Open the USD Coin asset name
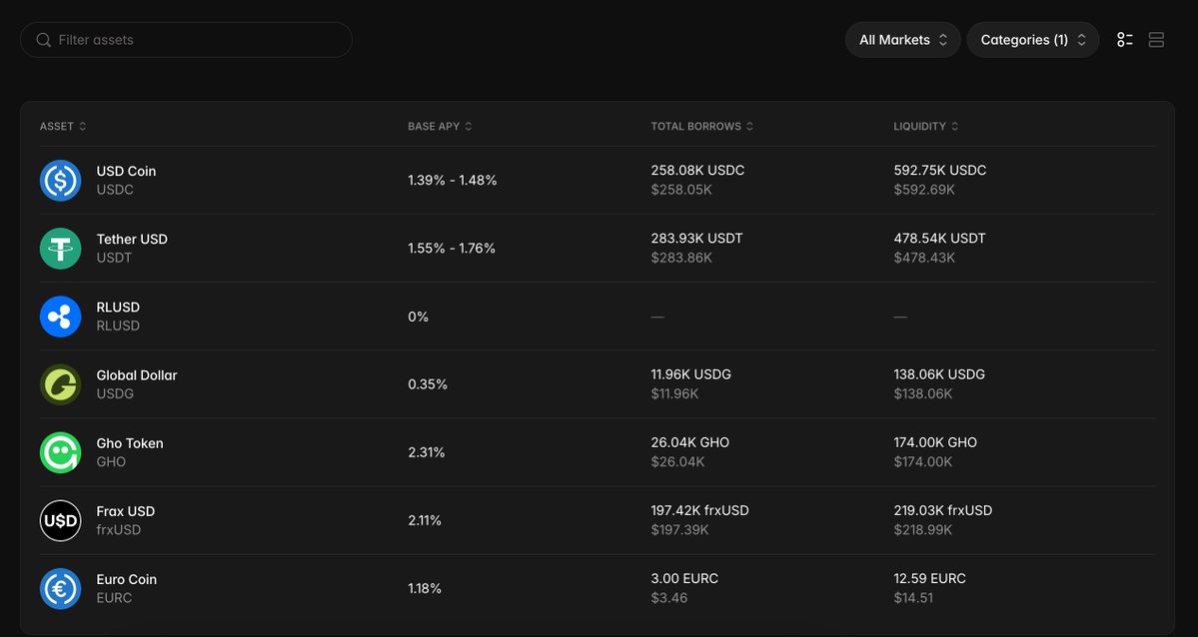 coord(126,171)
